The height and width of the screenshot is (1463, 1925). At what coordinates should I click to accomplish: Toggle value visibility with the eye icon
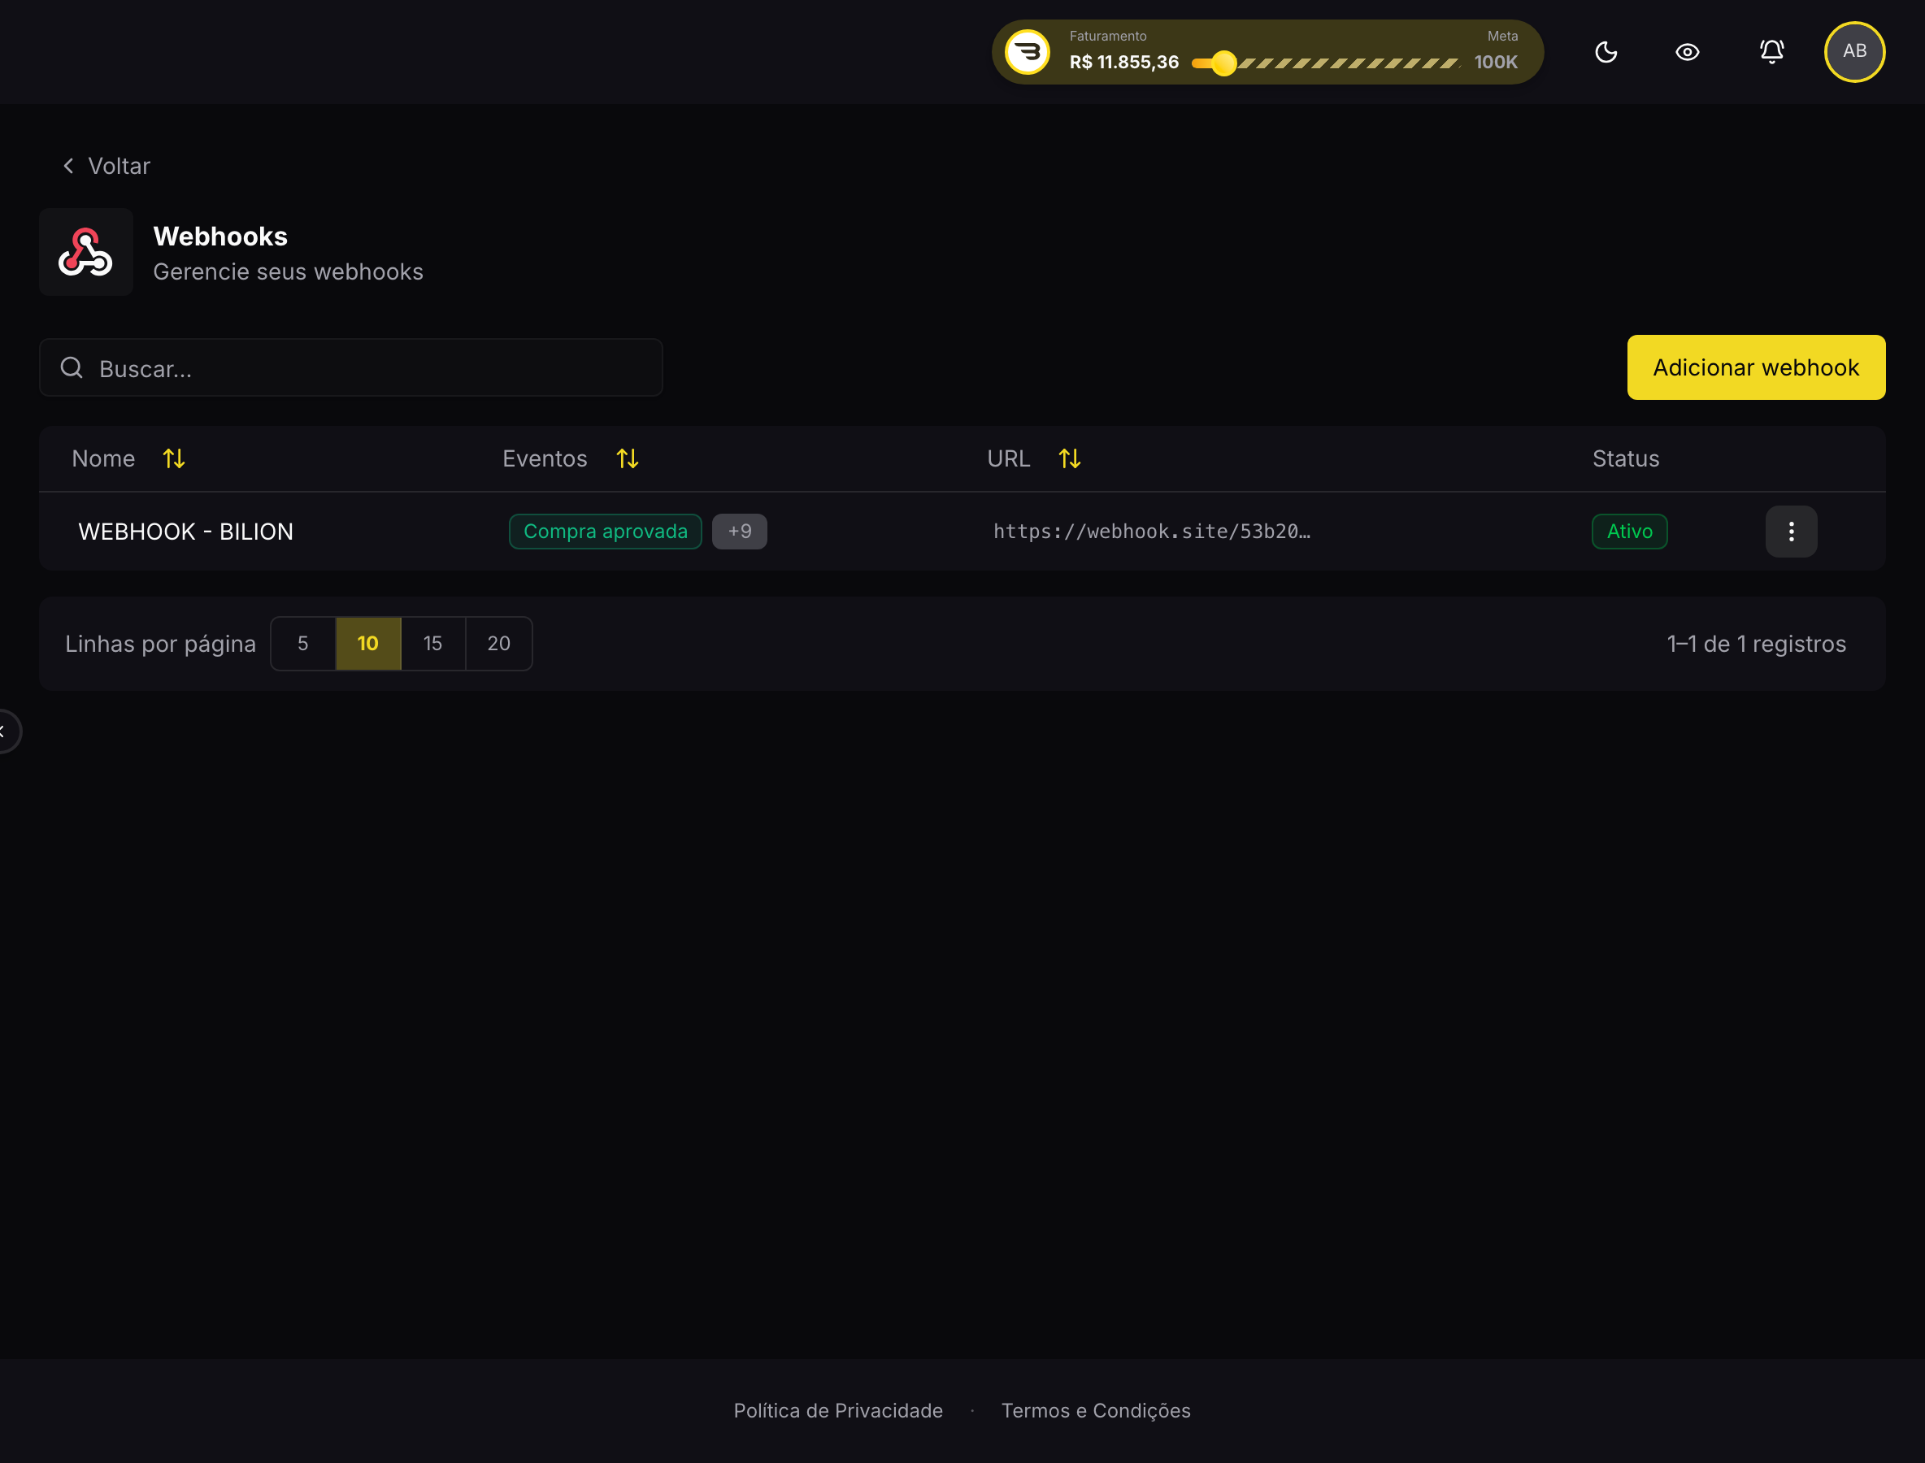tap(1687, 52)
